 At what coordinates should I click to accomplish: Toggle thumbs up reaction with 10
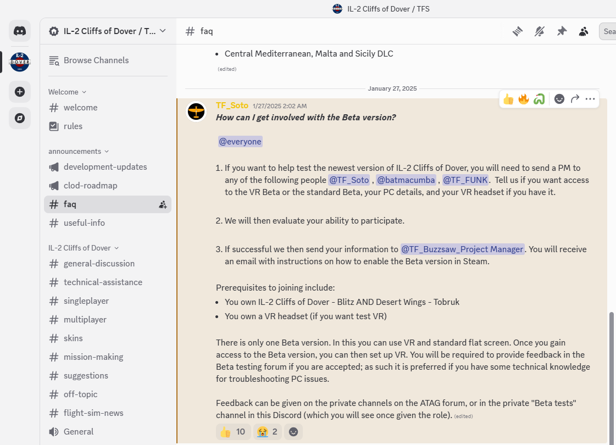click(233, 432)
